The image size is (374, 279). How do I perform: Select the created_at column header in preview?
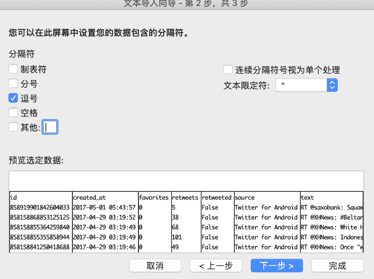[x=104, y=197]
